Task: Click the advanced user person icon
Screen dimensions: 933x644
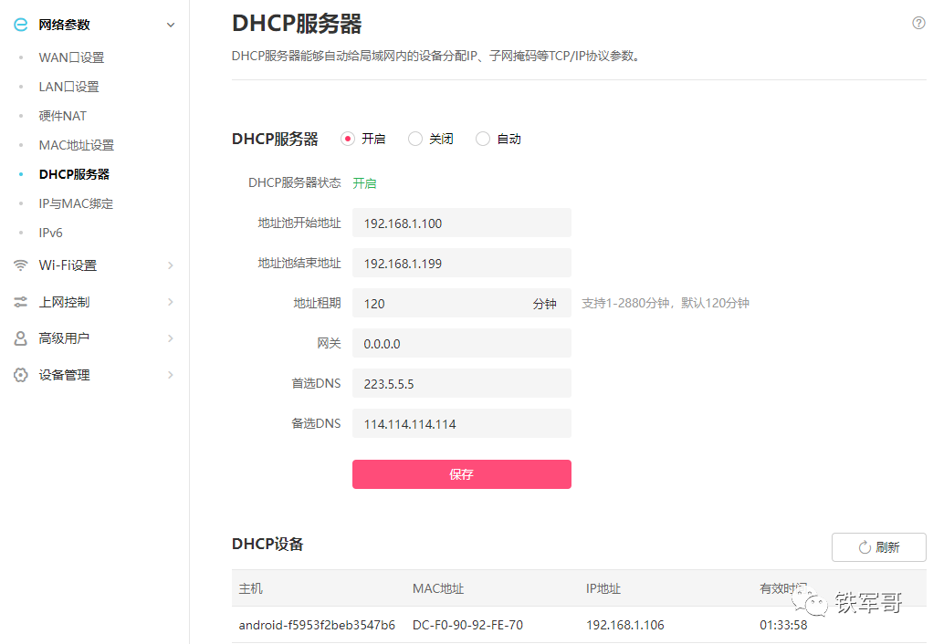Action: [x=20, y=338]
